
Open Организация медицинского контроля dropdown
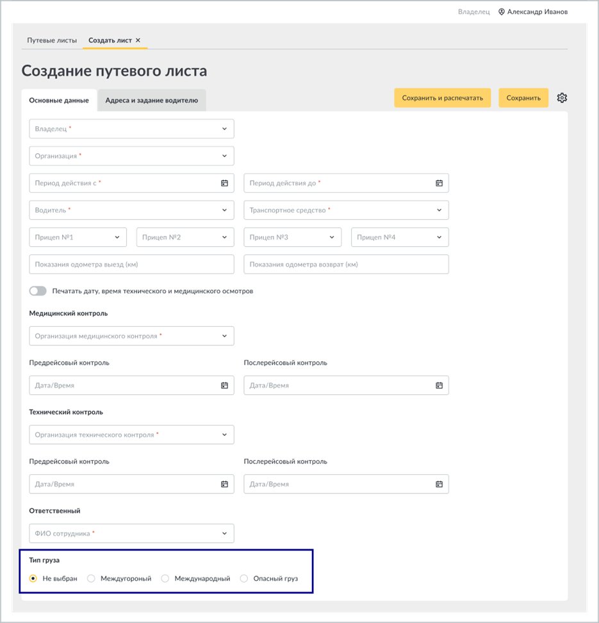131,336
